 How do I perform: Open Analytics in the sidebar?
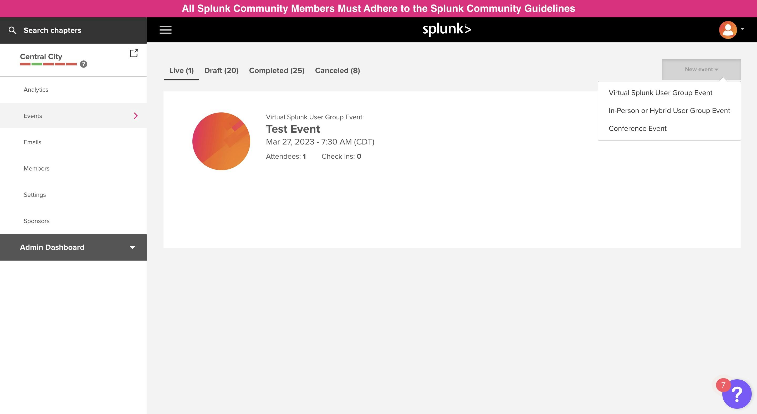(x=73, y=90)
